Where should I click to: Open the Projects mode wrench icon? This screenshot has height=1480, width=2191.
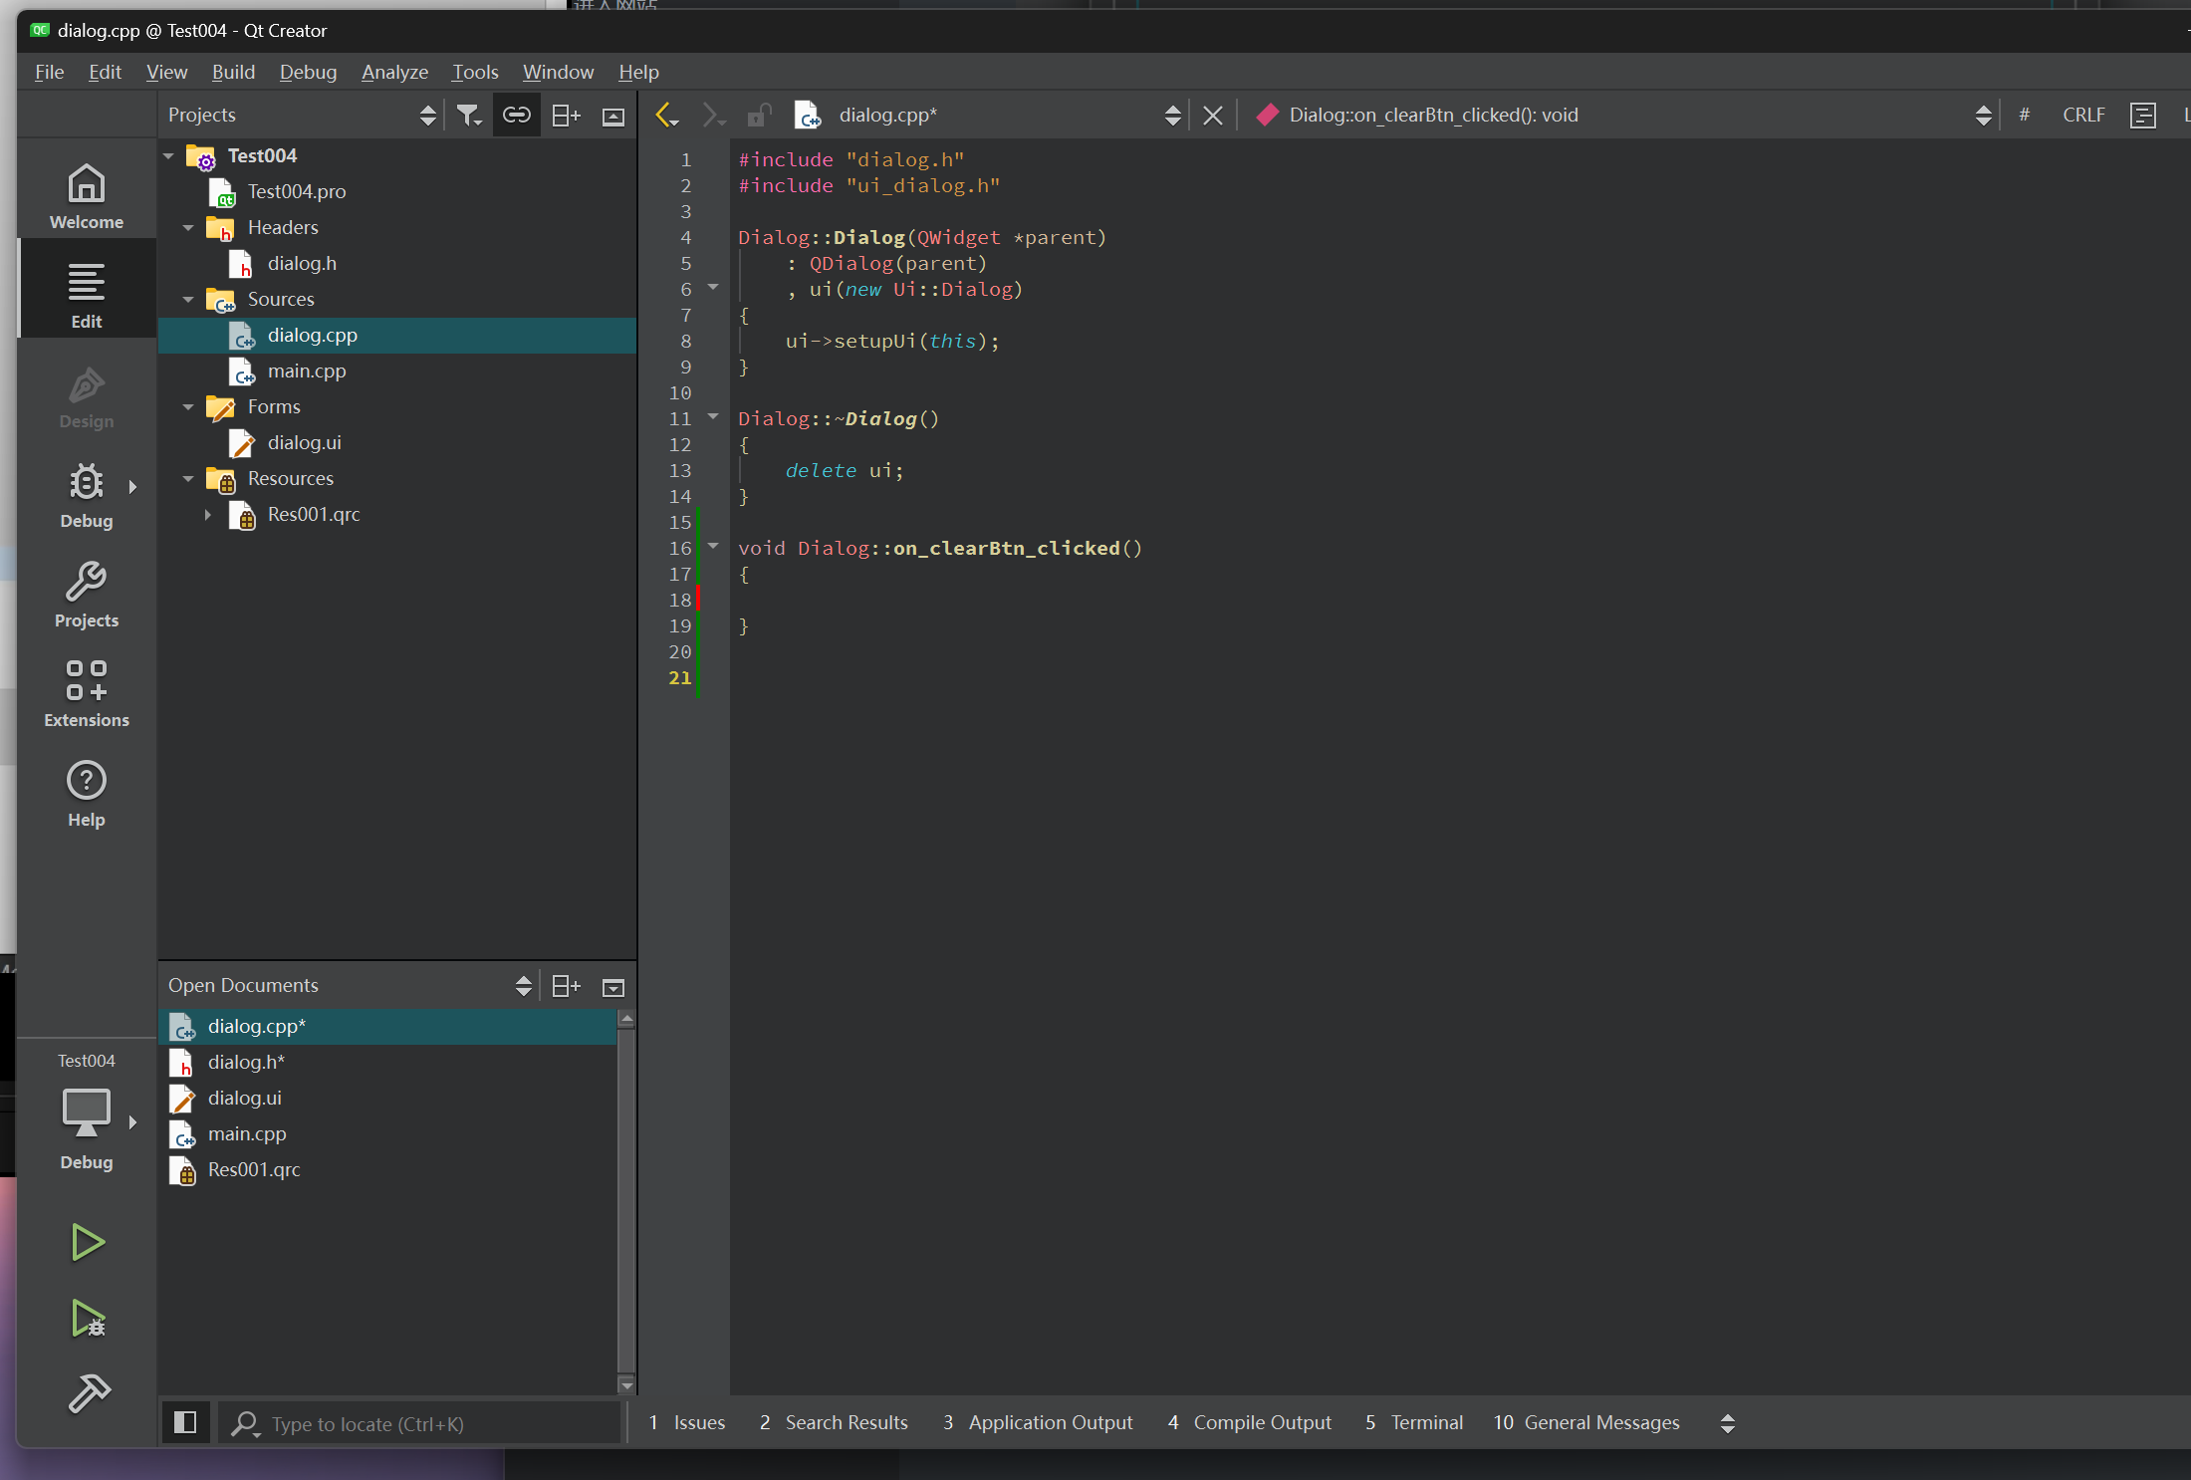pos(87,594)
